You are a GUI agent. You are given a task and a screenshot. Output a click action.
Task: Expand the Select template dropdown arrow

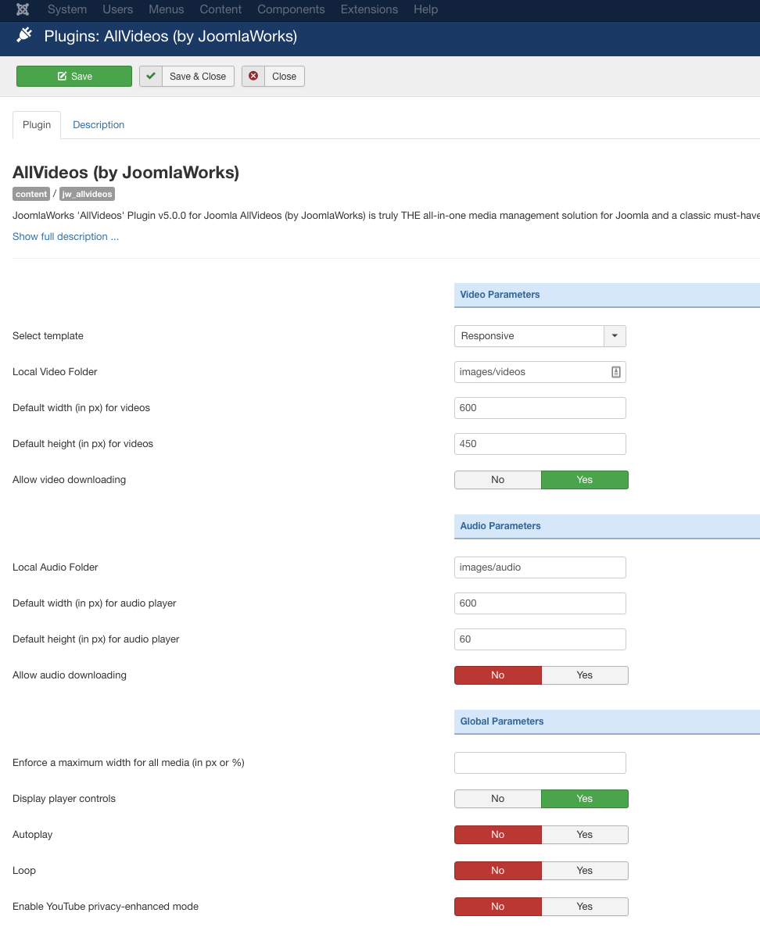(x=615, y=336)
